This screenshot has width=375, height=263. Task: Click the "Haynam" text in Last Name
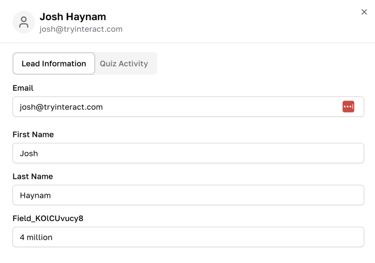[x=35, y=196]
